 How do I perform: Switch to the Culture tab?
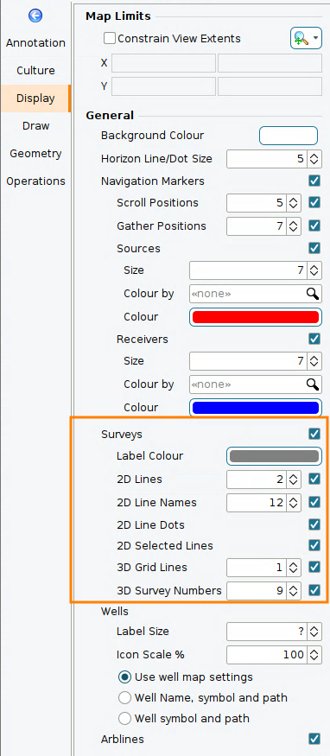click(x=35, y=70)
